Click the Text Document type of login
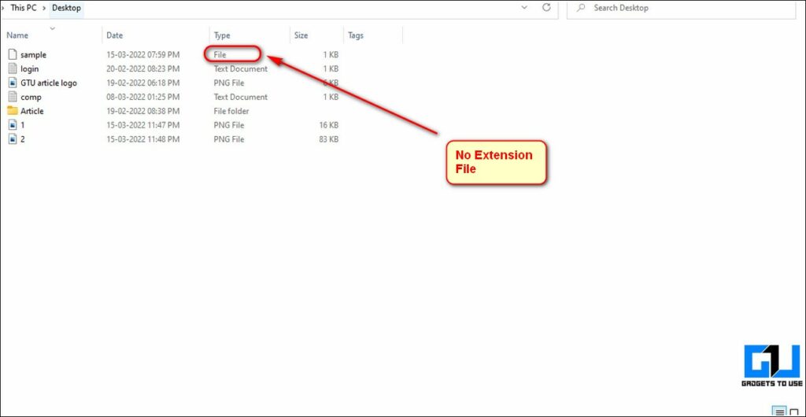806x417 pixels. click(x=241, y=68)
